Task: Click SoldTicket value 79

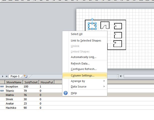Action: [25, 91]
